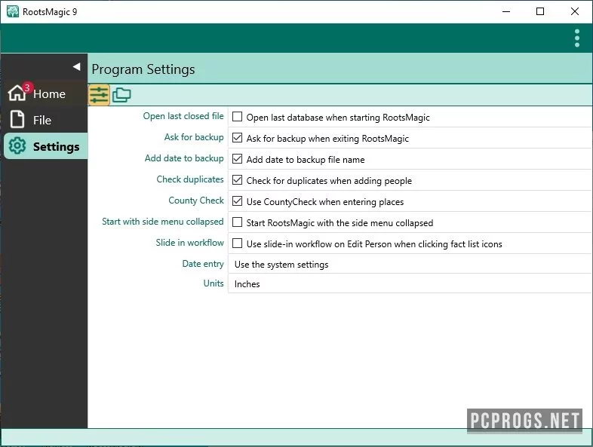Viewport: 593px width, 447px height.
Task: Click the Add date to backup label
Action: [x=184, y=158]
